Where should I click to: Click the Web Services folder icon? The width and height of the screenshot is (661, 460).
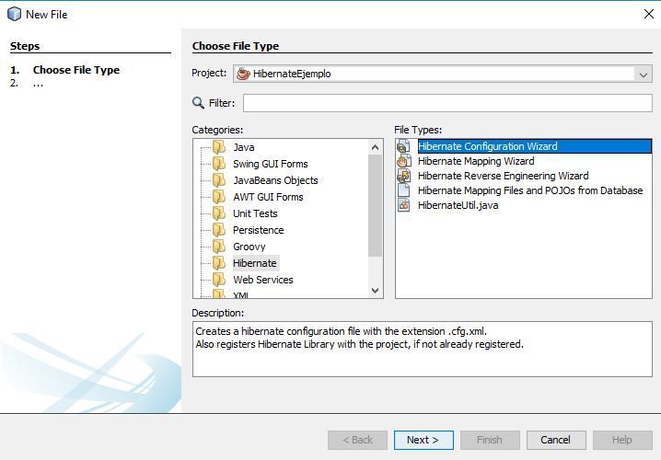tap(219, 280)
